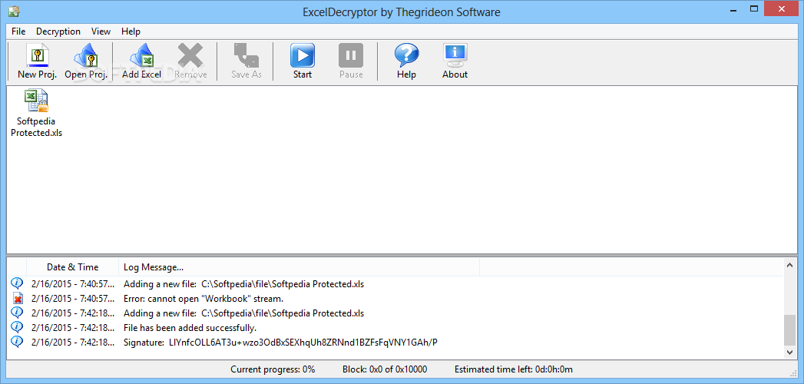Click 'Current progress: 0%' in the status bar

point(273,369)
